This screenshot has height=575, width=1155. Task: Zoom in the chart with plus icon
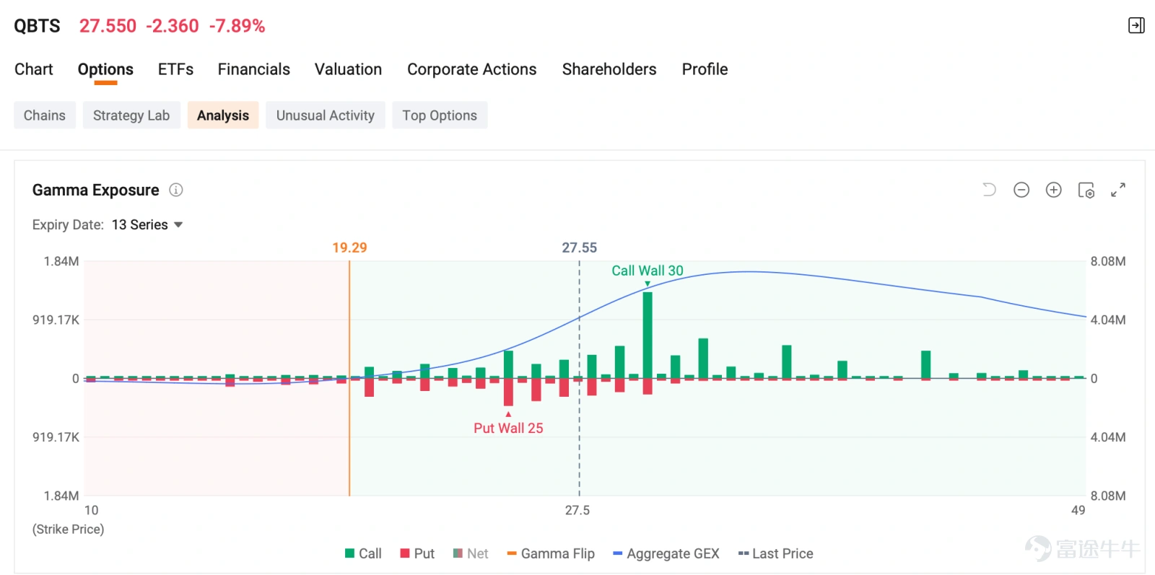[1054, 190]
